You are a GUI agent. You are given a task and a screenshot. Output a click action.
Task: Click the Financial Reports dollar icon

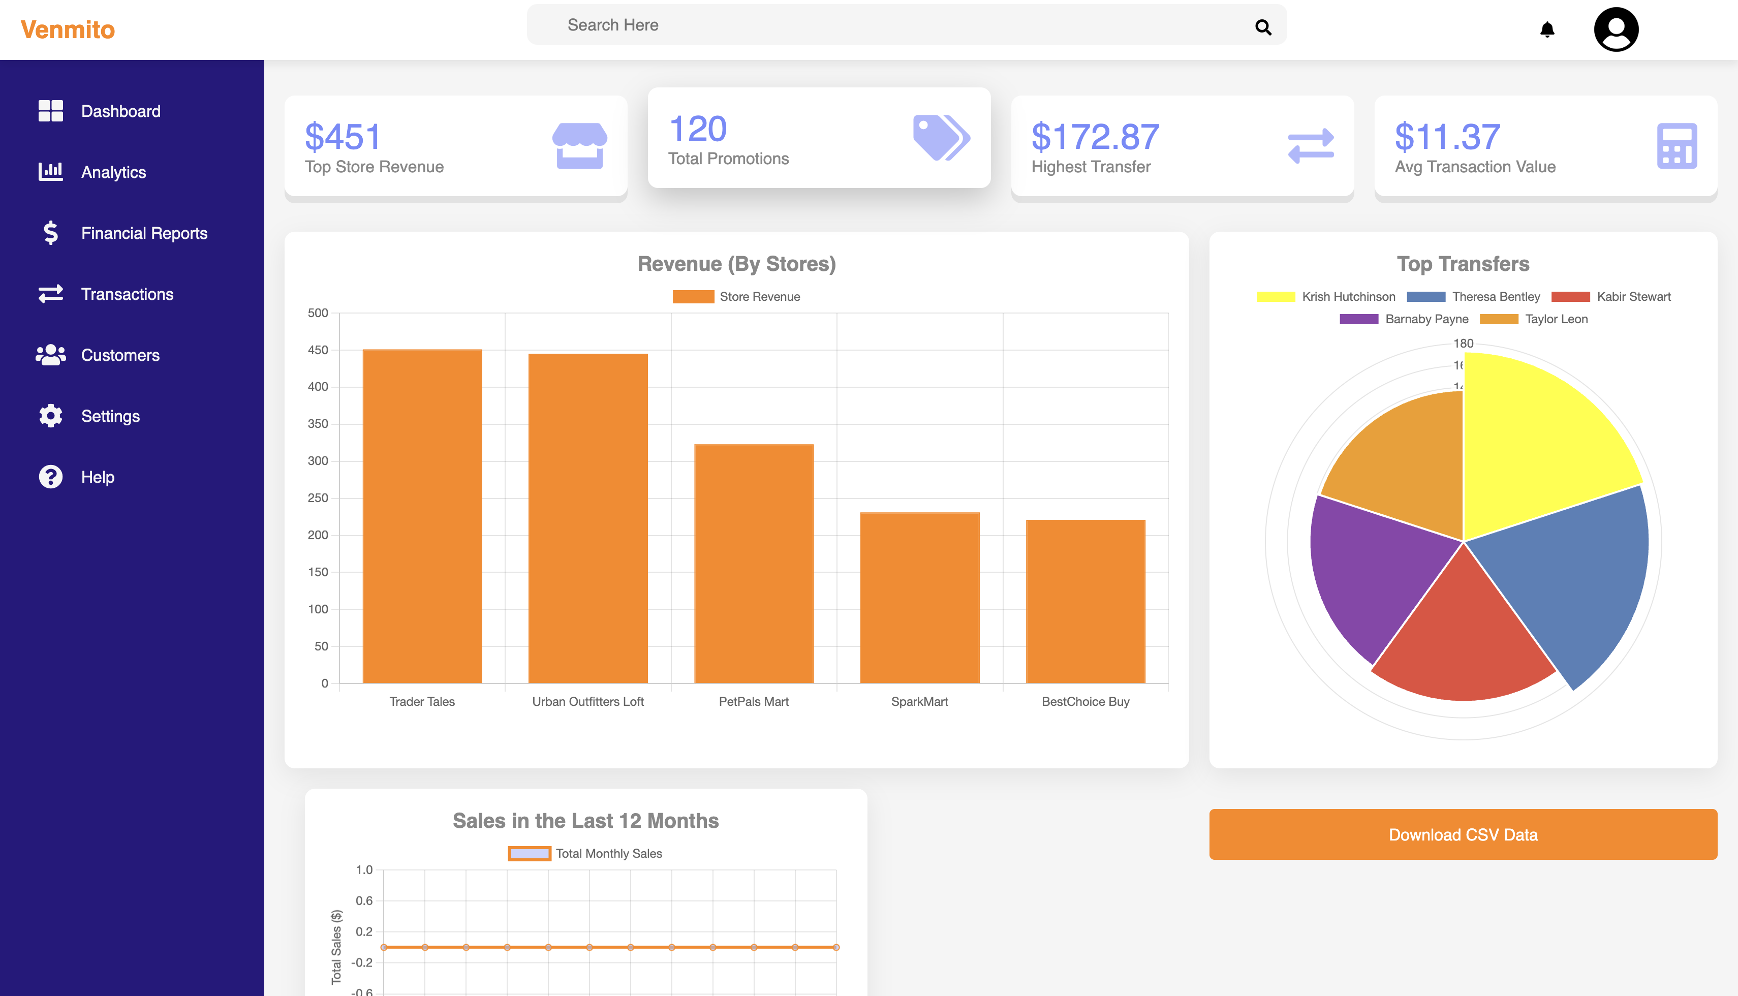(x=51, y=233)
